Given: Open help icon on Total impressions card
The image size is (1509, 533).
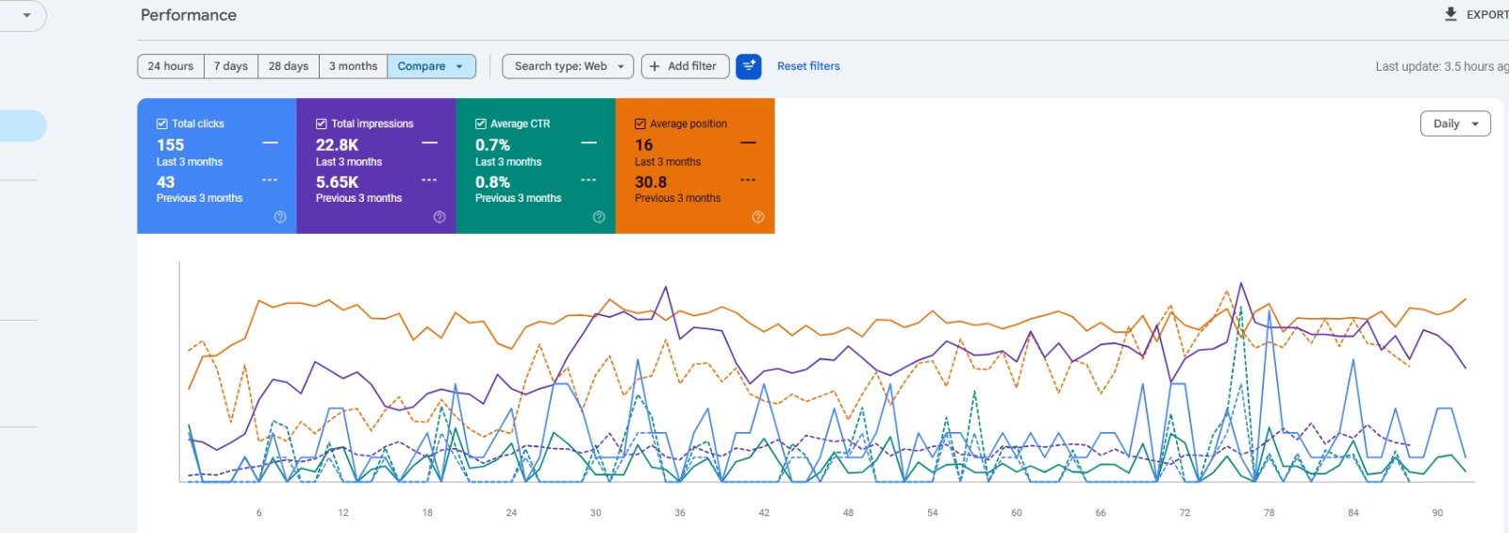Looking at the screenshot, I should (x=439, y=217).
